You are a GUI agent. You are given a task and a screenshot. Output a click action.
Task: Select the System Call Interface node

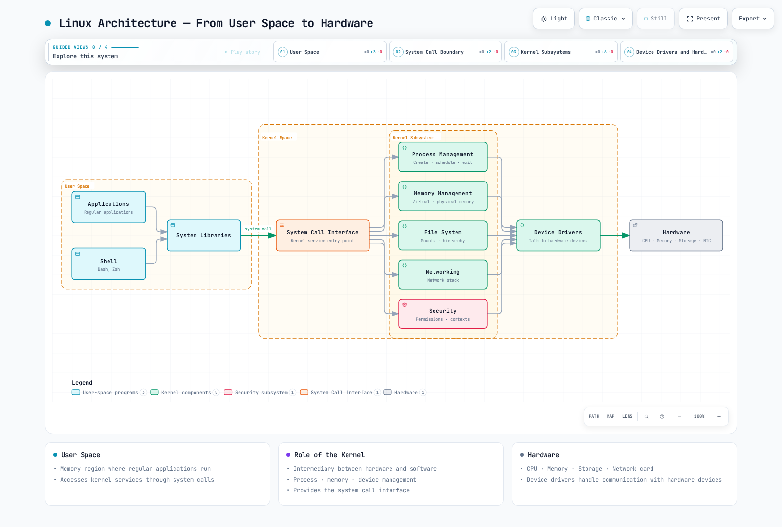pyautogui.click(x=323, y=235)
